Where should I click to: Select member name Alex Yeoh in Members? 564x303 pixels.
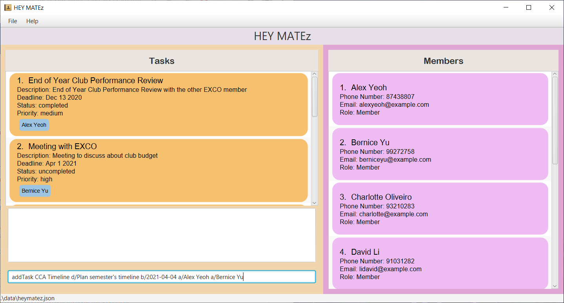[369, 88]
